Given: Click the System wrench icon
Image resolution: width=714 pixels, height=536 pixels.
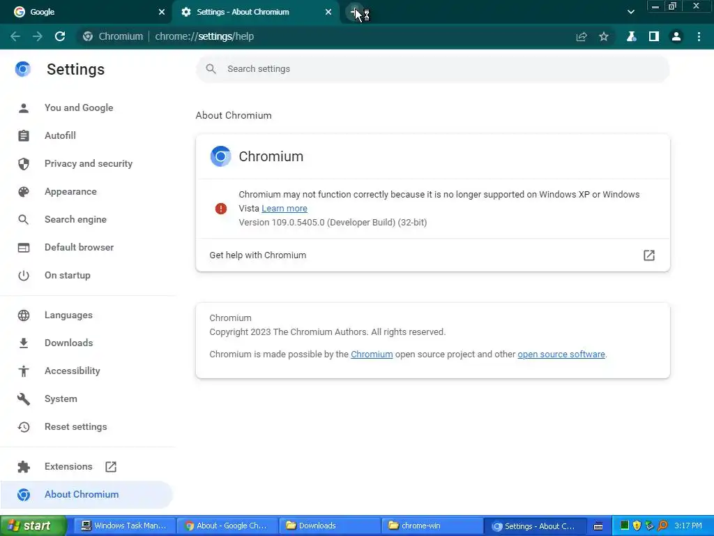Looking at the screenshot, I should 24,399.
